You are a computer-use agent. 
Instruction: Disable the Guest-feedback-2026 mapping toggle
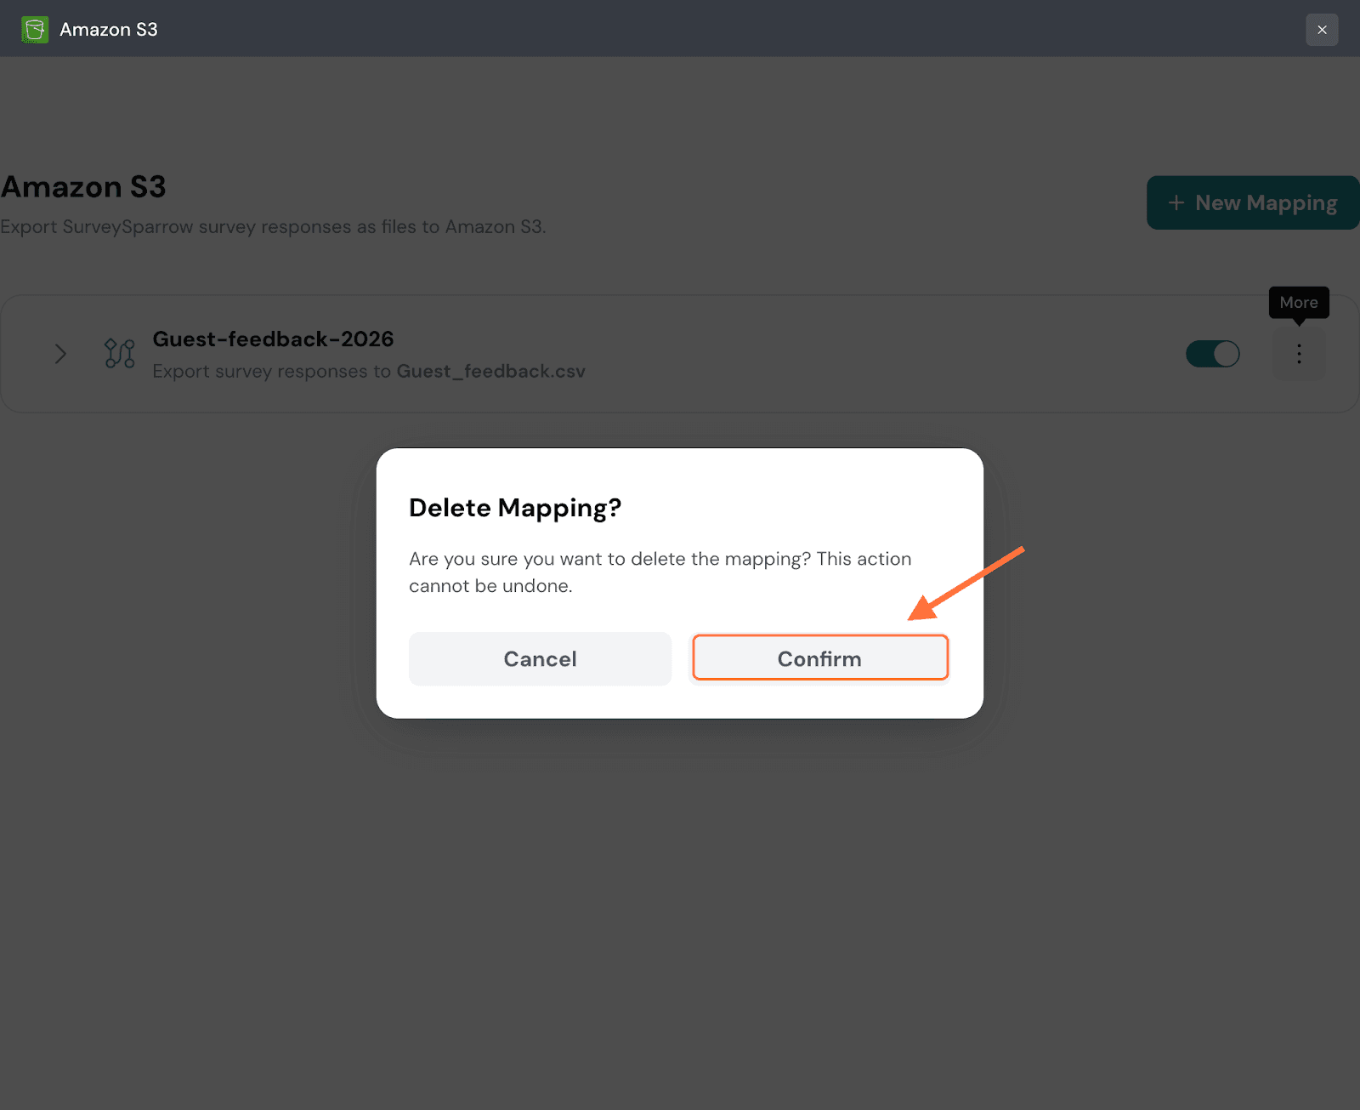(1212, 354)
